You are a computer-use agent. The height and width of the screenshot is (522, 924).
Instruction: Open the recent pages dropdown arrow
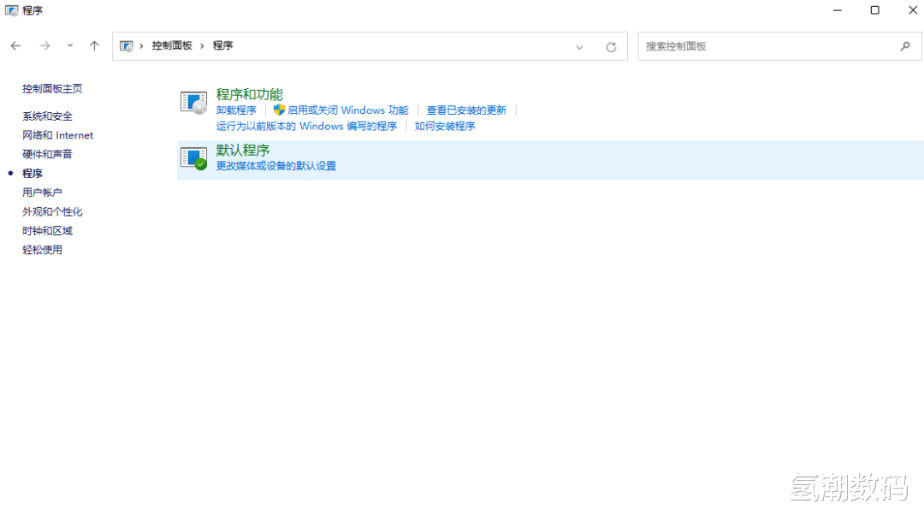(69, 46)
